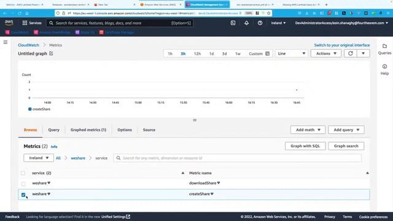The width and height of the screenshot is (393, 221).
Task: Open the Custom time range calendar
Action: 259,53
